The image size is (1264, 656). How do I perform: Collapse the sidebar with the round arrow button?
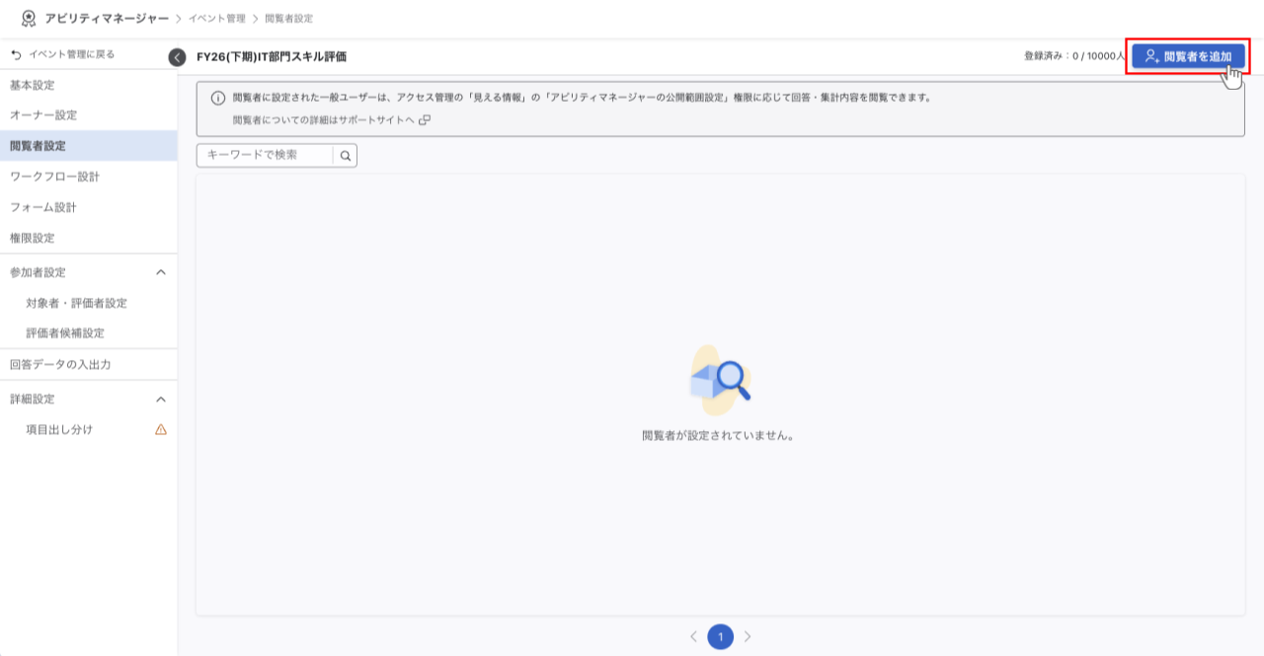[177, 57]
